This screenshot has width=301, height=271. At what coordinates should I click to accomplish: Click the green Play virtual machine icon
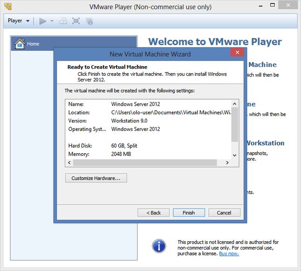tap(42, 21)
